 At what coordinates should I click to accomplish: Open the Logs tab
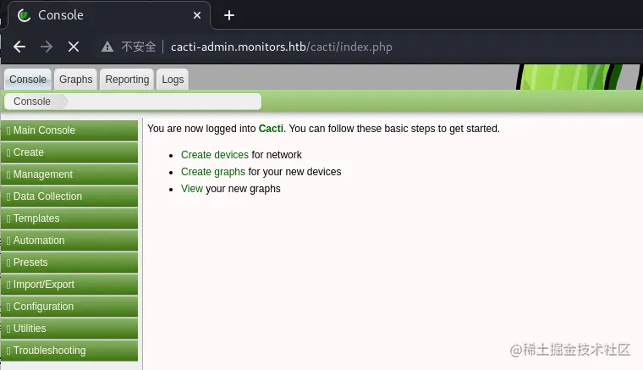click(x=173, y=80)
